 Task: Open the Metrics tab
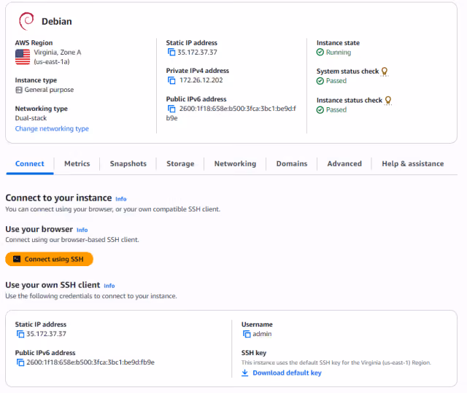point(77,163)
